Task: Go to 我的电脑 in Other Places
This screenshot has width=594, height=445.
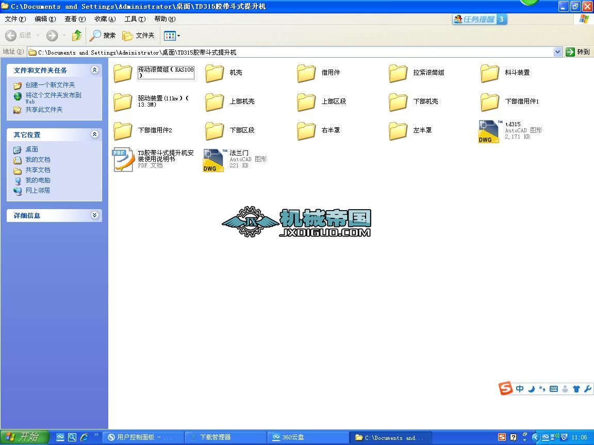Action: coord(38,180)
